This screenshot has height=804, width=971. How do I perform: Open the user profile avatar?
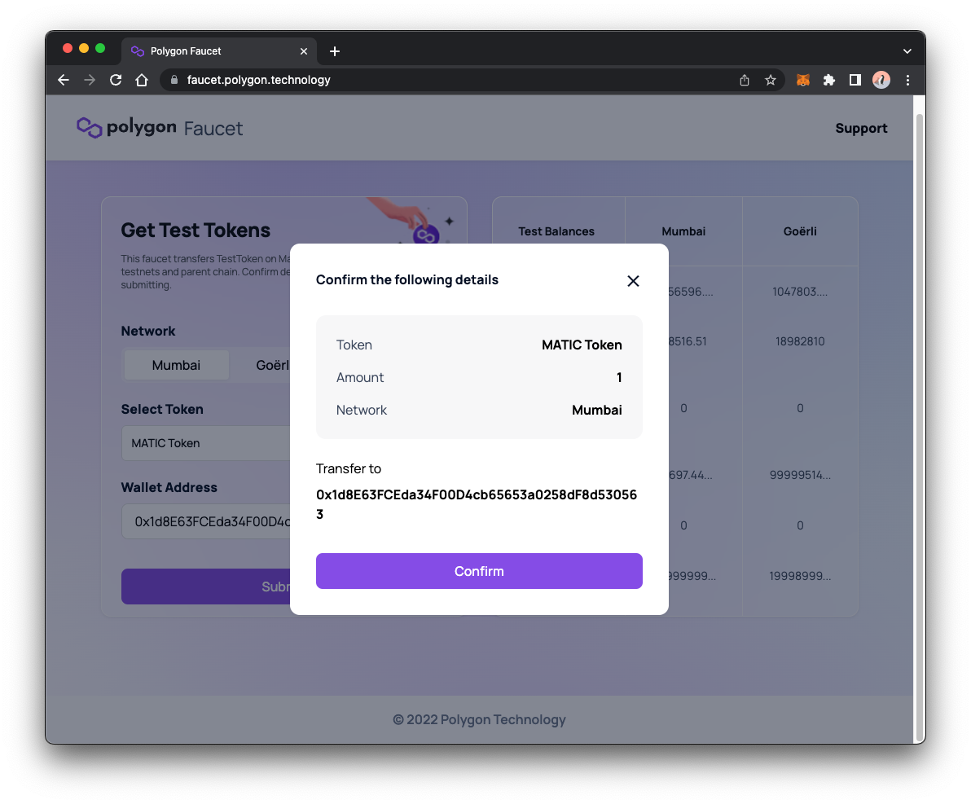coord(881,80)
